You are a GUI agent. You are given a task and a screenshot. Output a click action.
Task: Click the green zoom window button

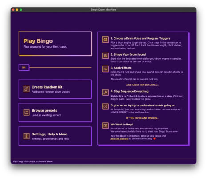click(x=21, y=10)
